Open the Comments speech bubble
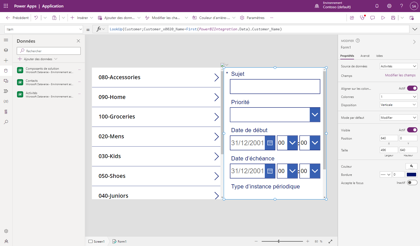Viewport: 420px width, 246px height. coord(373,18)
